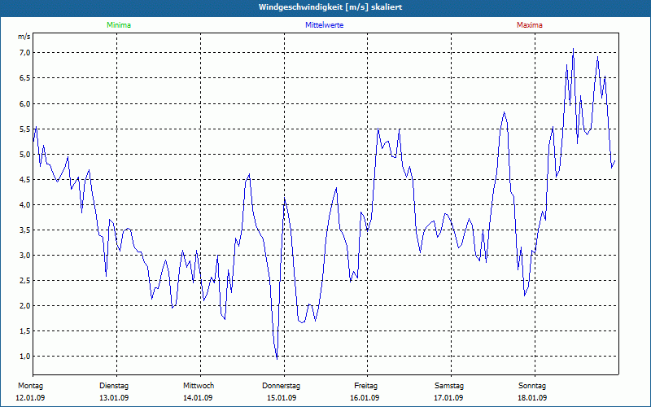Click the Samstag day label

pyautogui.click(x=449, y=386)
